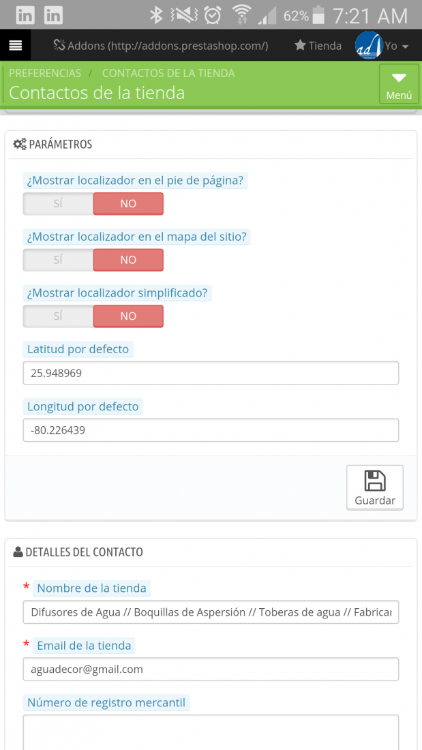Click the Detalles del contacto person icon
This screenshot has height=750, width=422.
(18, 552)
